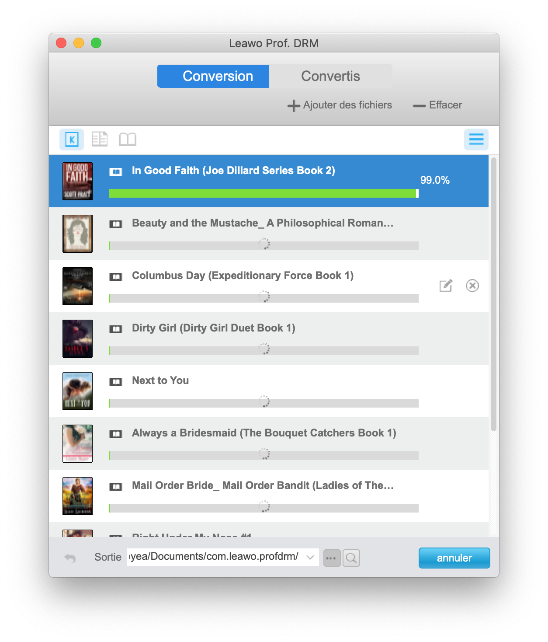Select the Next to You title
Image resolution: width=548 pixels, height=642 pixels.
click(160, 380)
